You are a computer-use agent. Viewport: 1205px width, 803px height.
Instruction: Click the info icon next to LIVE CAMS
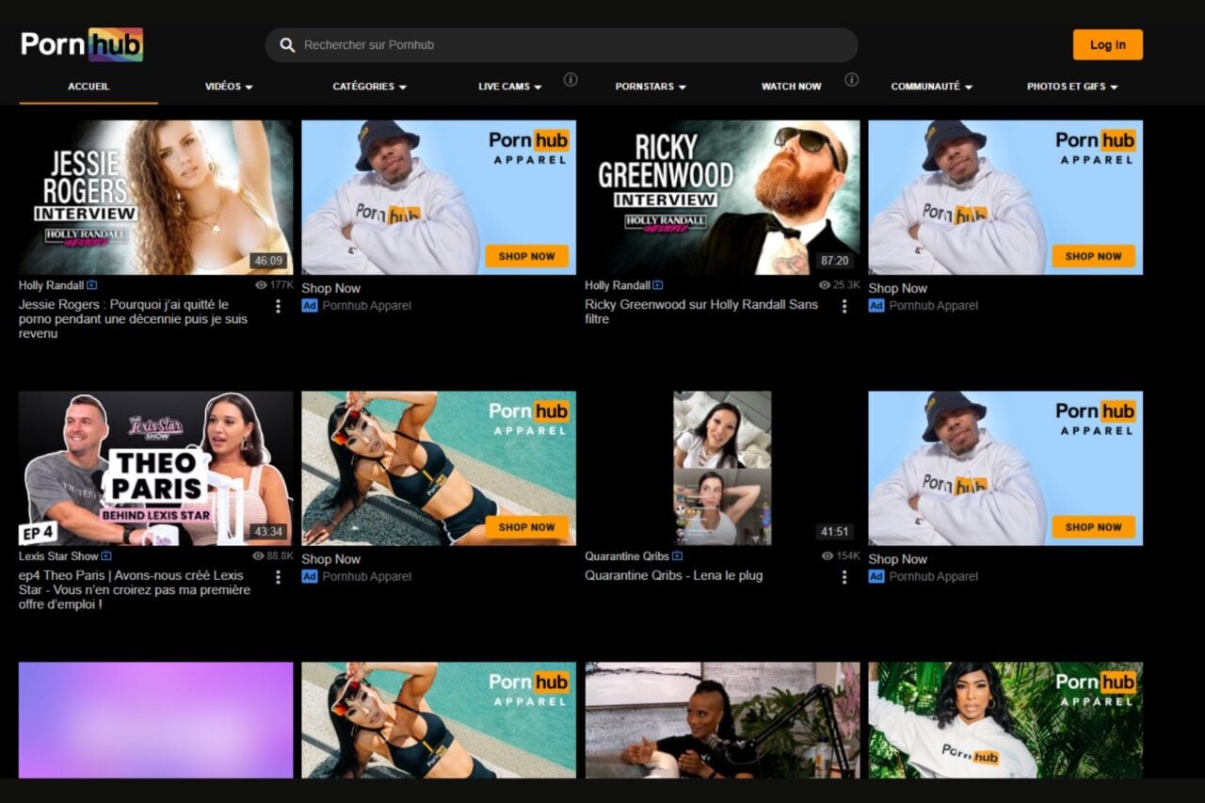point(570,80)
